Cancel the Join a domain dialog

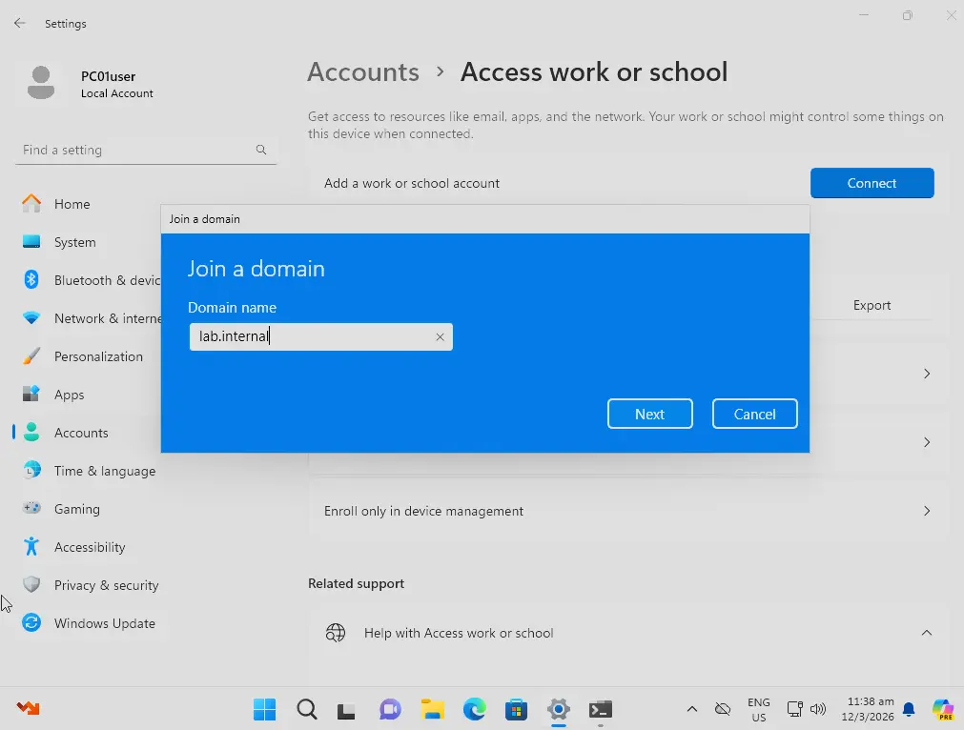pos(754,414)
